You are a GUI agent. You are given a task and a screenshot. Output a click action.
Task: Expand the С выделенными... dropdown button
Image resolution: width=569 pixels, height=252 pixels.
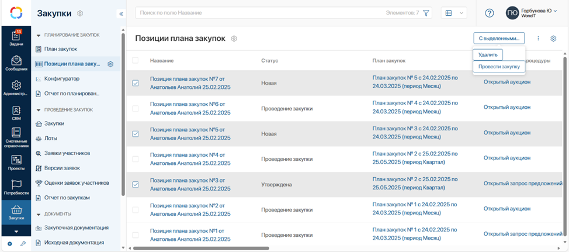[499, 38]
